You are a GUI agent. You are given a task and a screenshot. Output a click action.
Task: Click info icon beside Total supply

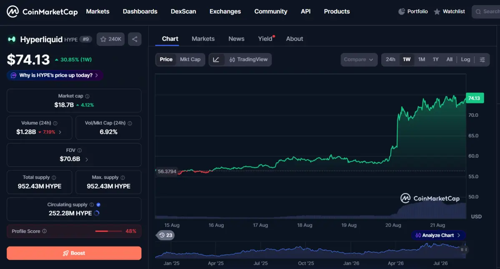coord(54,178)
